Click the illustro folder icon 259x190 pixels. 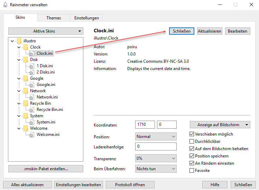pyautogui.click(x=19, y=41)
